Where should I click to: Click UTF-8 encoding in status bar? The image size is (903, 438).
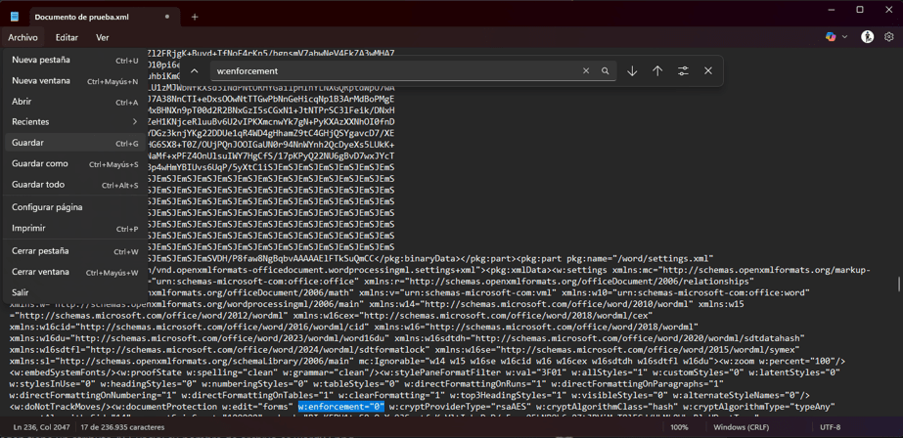830,427
